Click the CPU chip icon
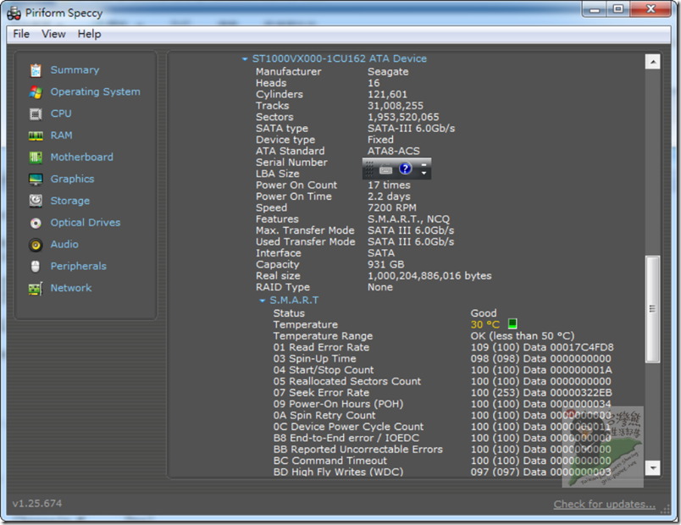This screenshot has width=681, height=525. tap(36, 113)
